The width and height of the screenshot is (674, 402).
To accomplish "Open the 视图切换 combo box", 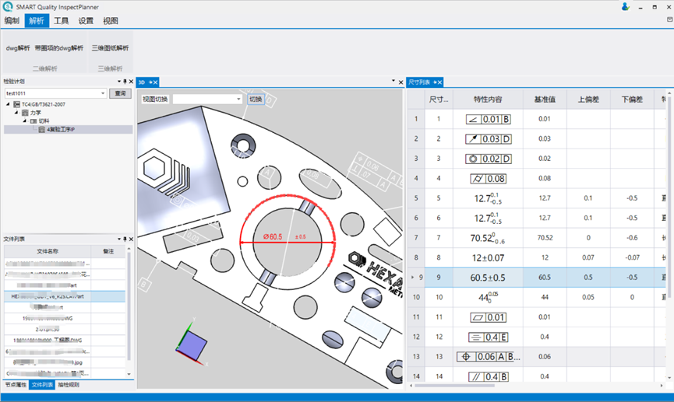I will pyautogui.click(x=207, y=99).
